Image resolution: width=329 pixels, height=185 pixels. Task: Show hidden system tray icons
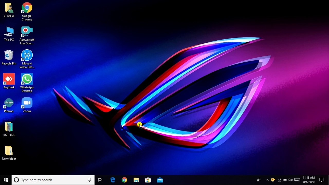click(267, 180)
